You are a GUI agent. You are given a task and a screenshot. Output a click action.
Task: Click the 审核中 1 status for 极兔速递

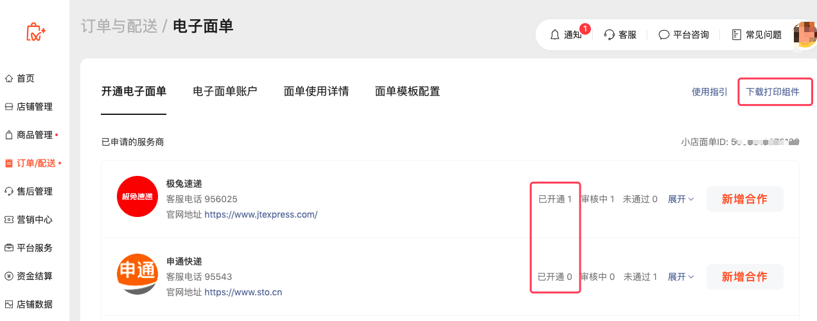(597, 199)
